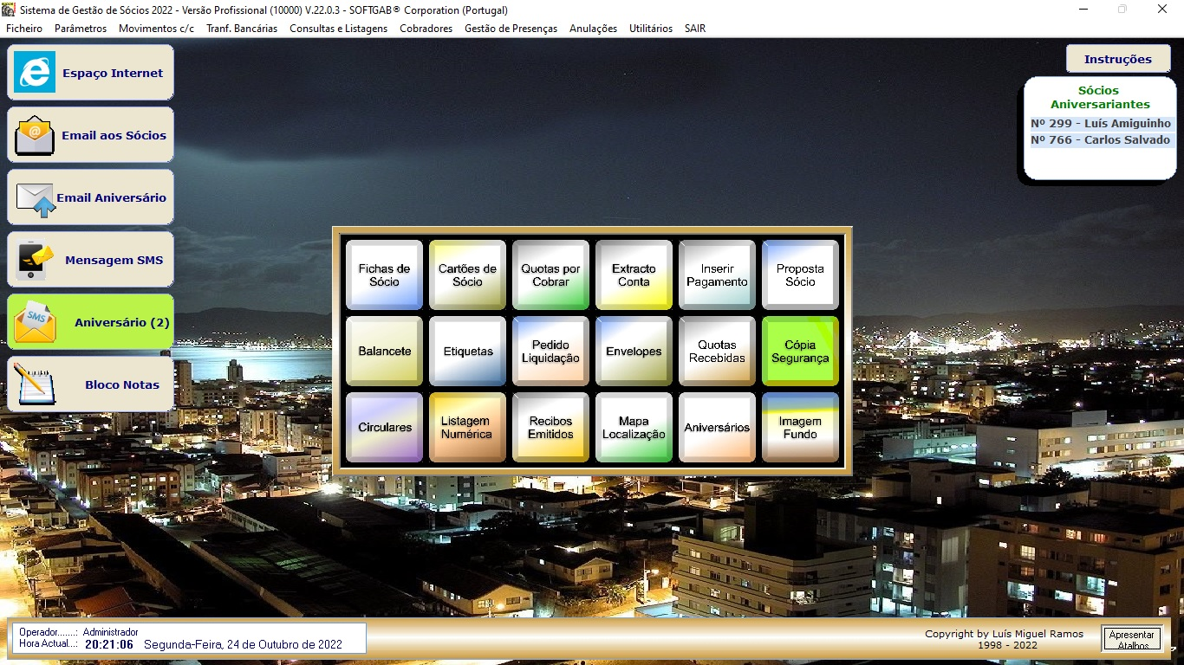Click the Quotas por Cobrar tile
This screenshot has height=665, width=1184.
coord(550,275)
